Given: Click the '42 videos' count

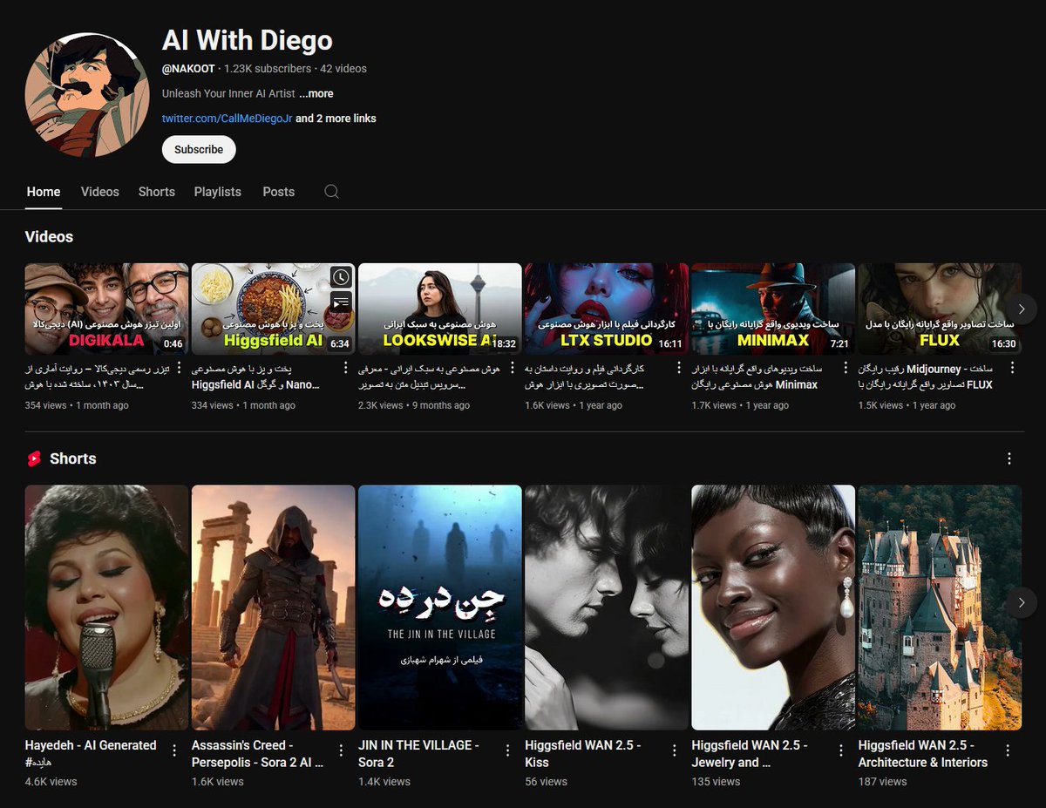Looking at the screenshot, I should [343, 68].
